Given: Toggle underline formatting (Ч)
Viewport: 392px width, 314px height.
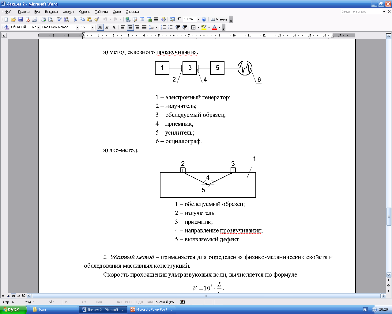Looking at the screenshot, I should 114,27.
